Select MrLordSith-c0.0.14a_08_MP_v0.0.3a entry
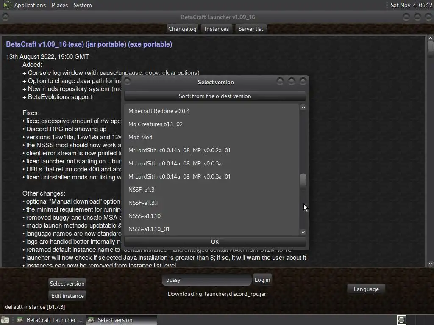The height and width of the screenshot is (325, 434). tap(212, 164)
